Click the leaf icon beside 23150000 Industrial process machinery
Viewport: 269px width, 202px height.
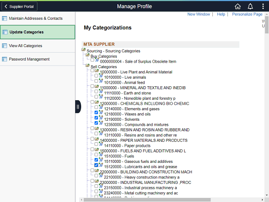101,186
